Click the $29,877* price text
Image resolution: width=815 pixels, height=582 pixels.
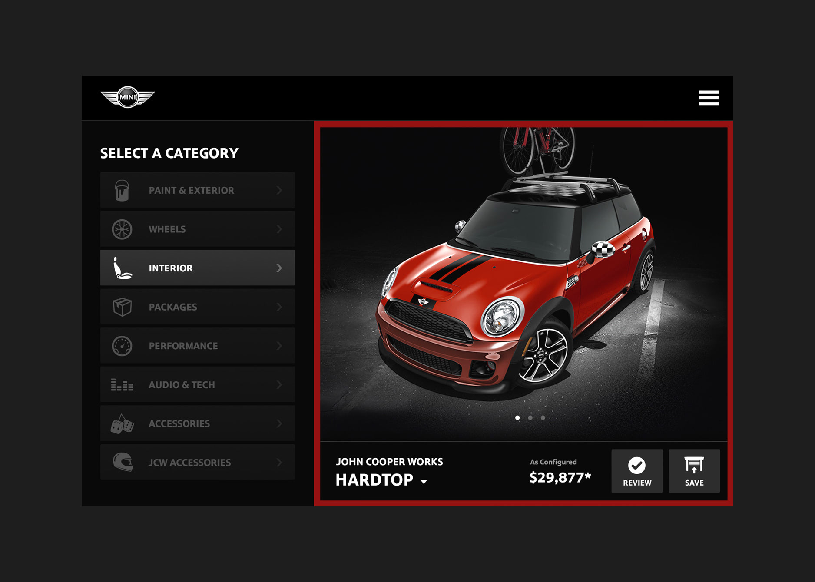[x=560, y=478]
